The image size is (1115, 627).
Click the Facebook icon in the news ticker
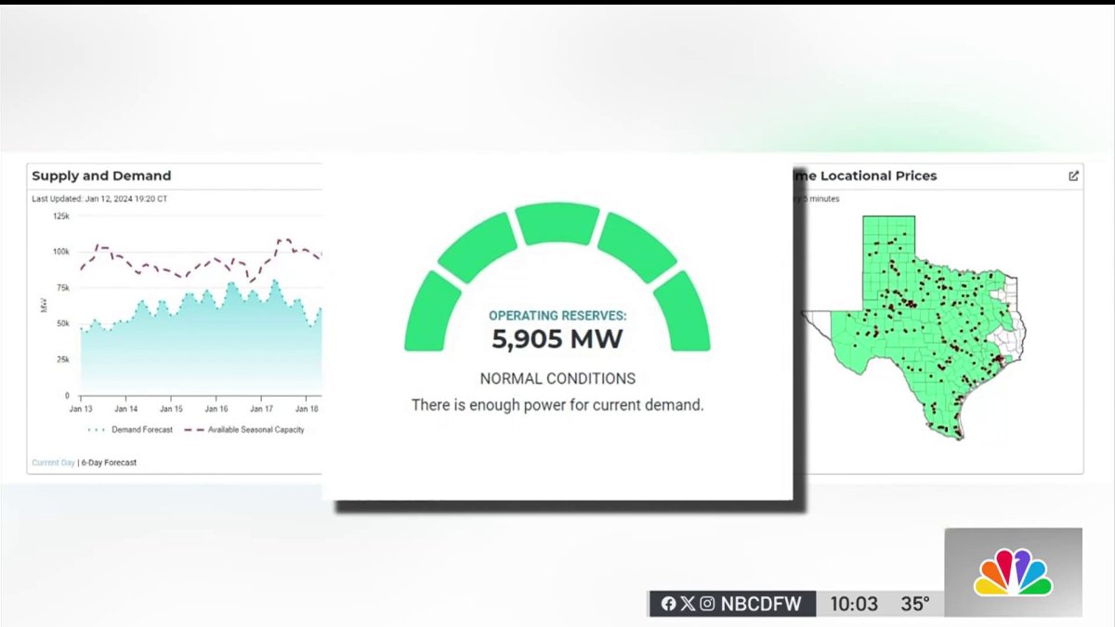[669, 603]
